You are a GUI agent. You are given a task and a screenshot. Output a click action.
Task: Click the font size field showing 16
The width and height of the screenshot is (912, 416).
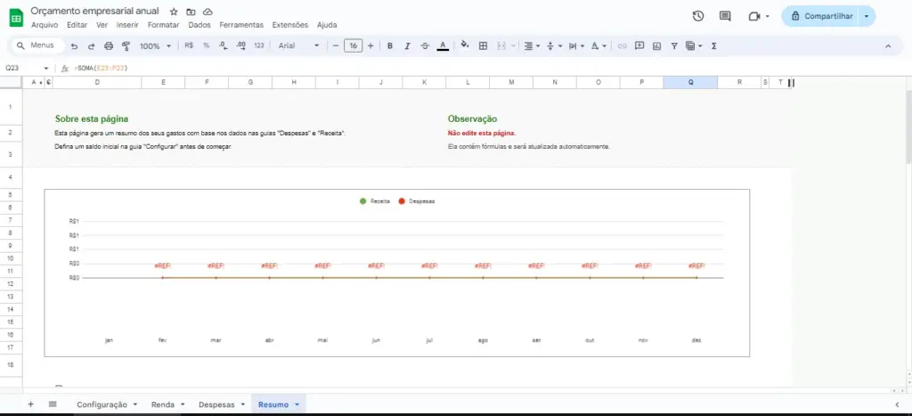353,45
